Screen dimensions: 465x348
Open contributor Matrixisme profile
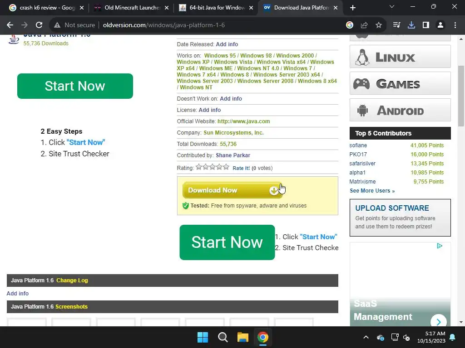pos(362,182)
